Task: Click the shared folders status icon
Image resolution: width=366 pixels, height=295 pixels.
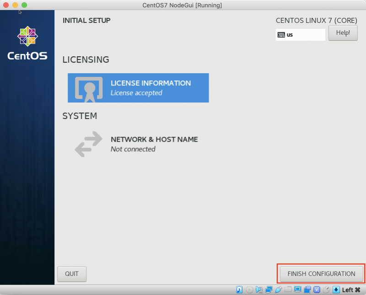Action: point(288,290)
